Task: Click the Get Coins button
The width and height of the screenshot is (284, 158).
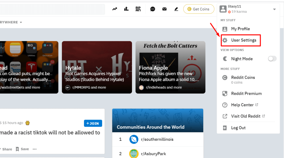Action: tap(199, 9)
